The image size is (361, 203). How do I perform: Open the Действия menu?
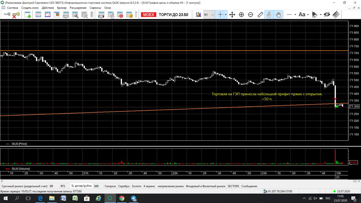pos(48,8)
